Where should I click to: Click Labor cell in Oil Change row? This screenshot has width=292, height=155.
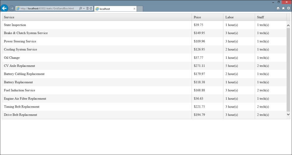239,58
